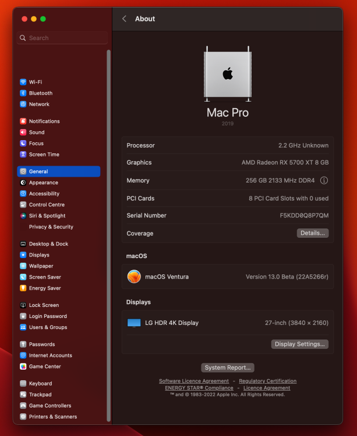Click the Wi-Fi icon in sidebar
This screenshot has width=357, height=436.
point(23,82)
